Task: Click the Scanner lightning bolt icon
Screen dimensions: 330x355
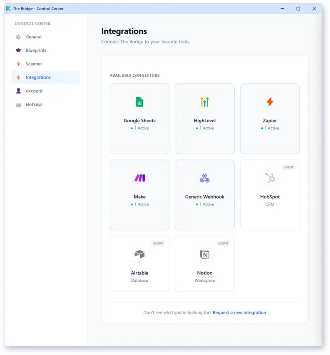Action: pyautogui.click(x=19, y=64)
